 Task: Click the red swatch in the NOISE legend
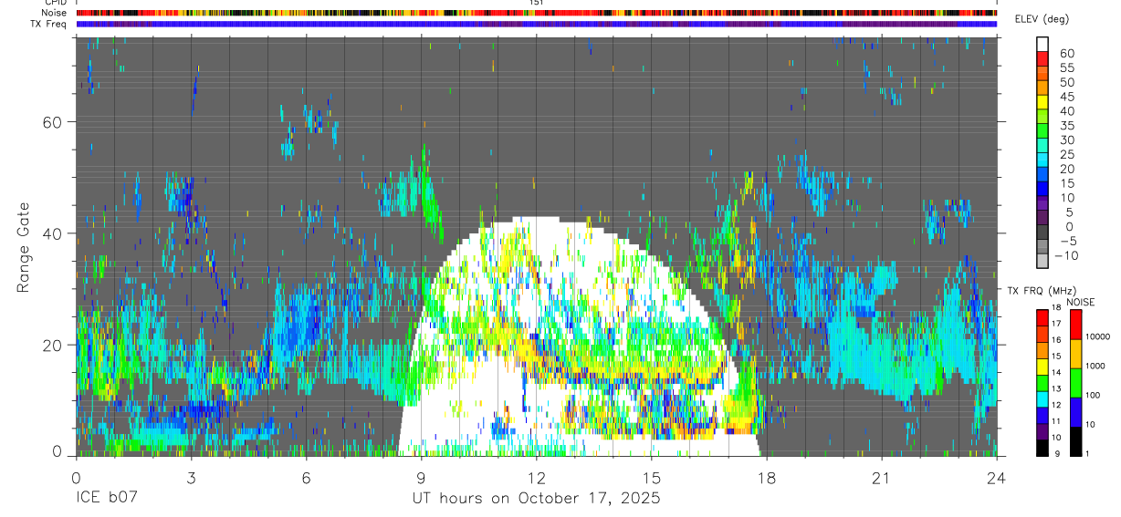1076,325
